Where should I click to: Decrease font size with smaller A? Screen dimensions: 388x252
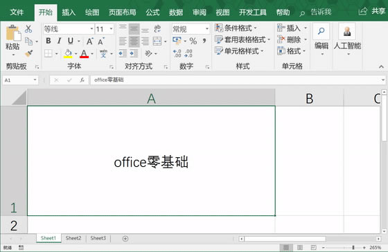point(101,41)
